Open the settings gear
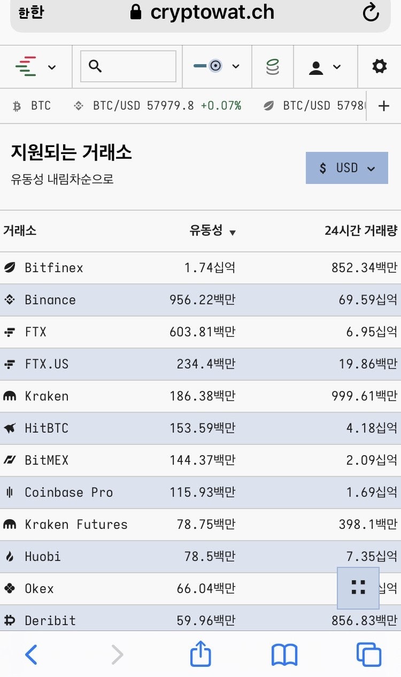Viewport: 401px width, 677px height. pos(379,66)
